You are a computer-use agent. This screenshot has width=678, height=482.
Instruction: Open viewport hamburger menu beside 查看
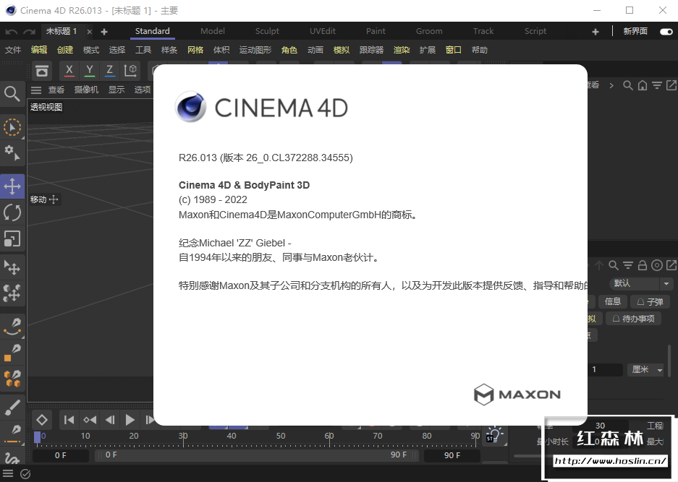pos(36,90)
